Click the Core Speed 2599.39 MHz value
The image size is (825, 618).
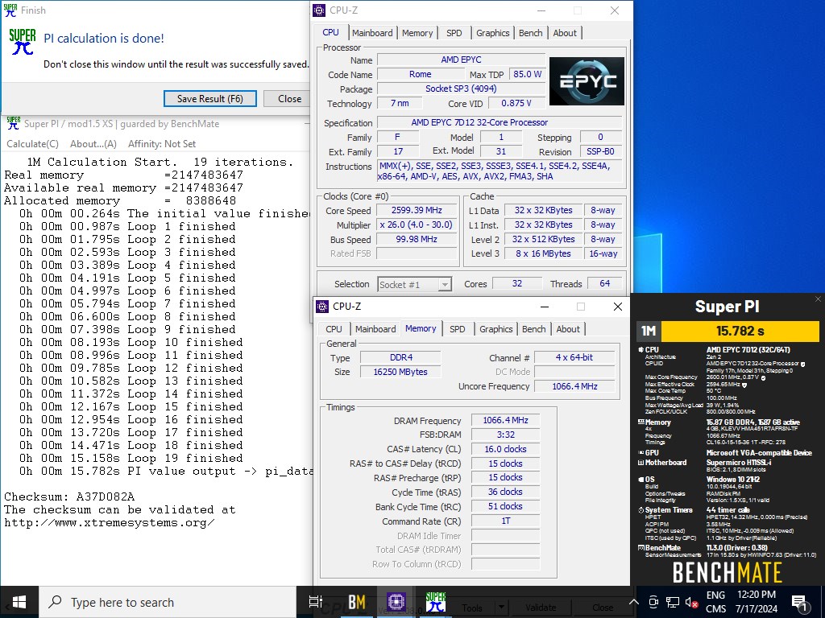coord(417,210)
